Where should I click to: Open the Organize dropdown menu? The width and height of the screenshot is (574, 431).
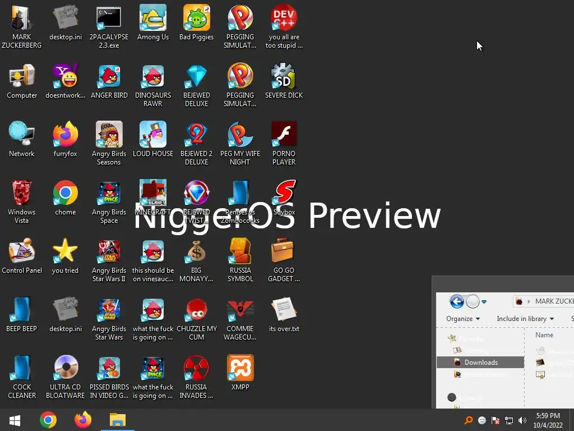click(x=462, y=319)
